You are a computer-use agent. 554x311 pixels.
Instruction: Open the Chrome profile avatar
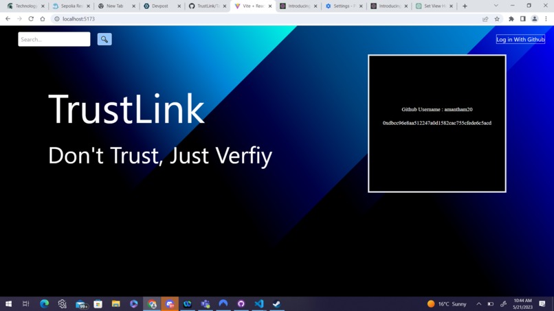pos(534,19)
